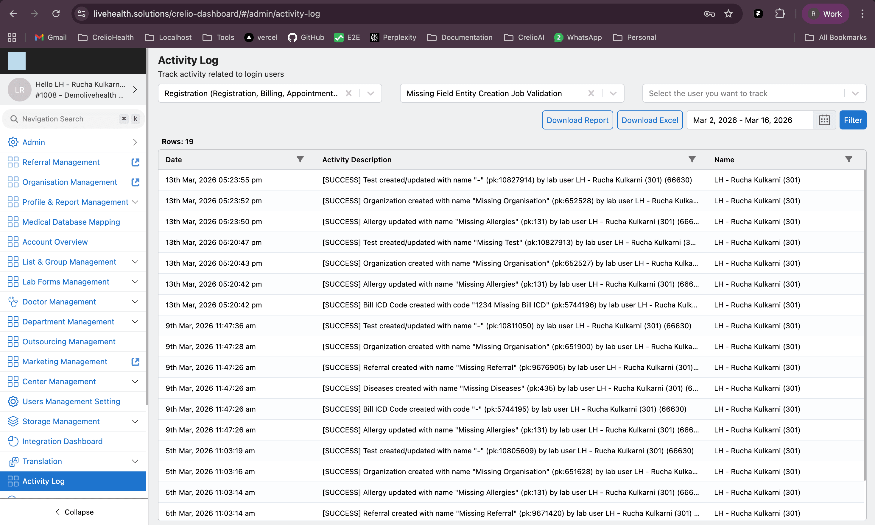Click the Name column filter icon
Image resolution: width=875 pixels, height=525 pixels.
[849, 159]
